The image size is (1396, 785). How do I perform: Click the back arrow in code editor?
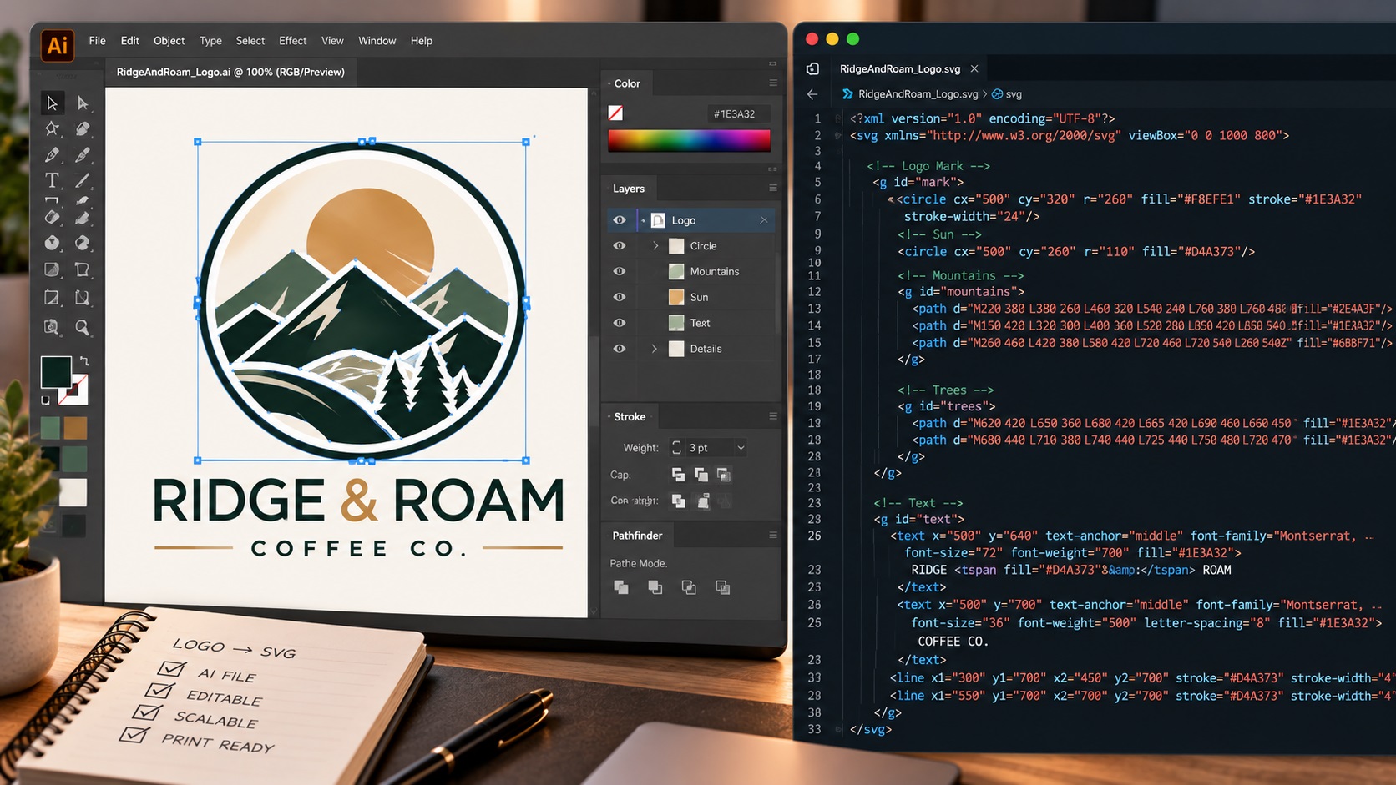(812, 94)
